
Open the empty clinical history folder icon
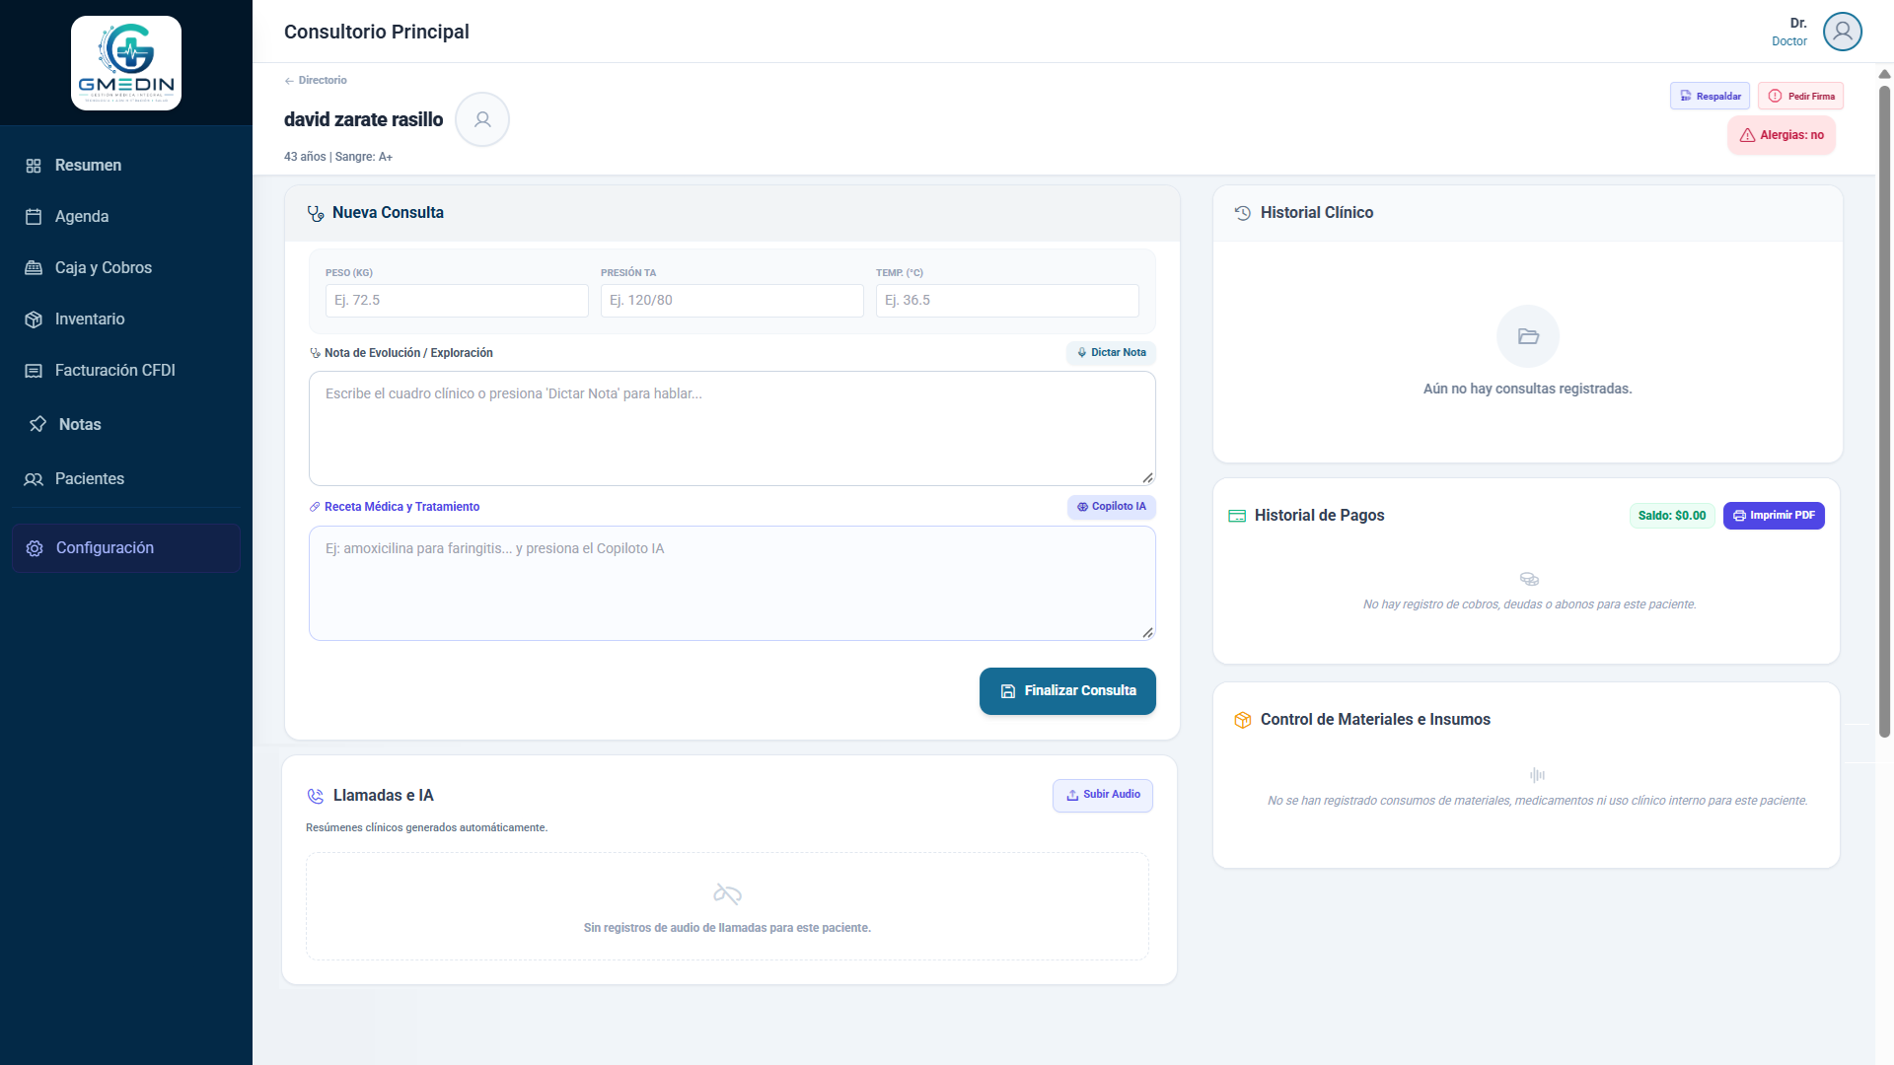pos(1528,336)
